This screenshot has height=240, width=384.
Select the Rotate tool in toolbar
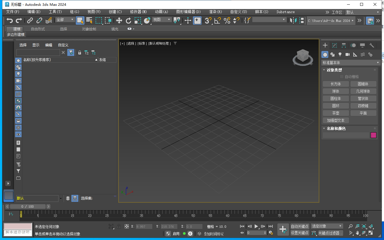tap(128, 20)
